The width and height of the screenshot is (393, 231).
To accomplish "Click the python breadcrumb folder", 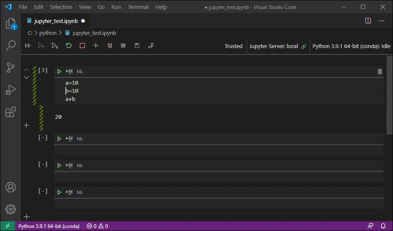I will [x=48, y=33].
